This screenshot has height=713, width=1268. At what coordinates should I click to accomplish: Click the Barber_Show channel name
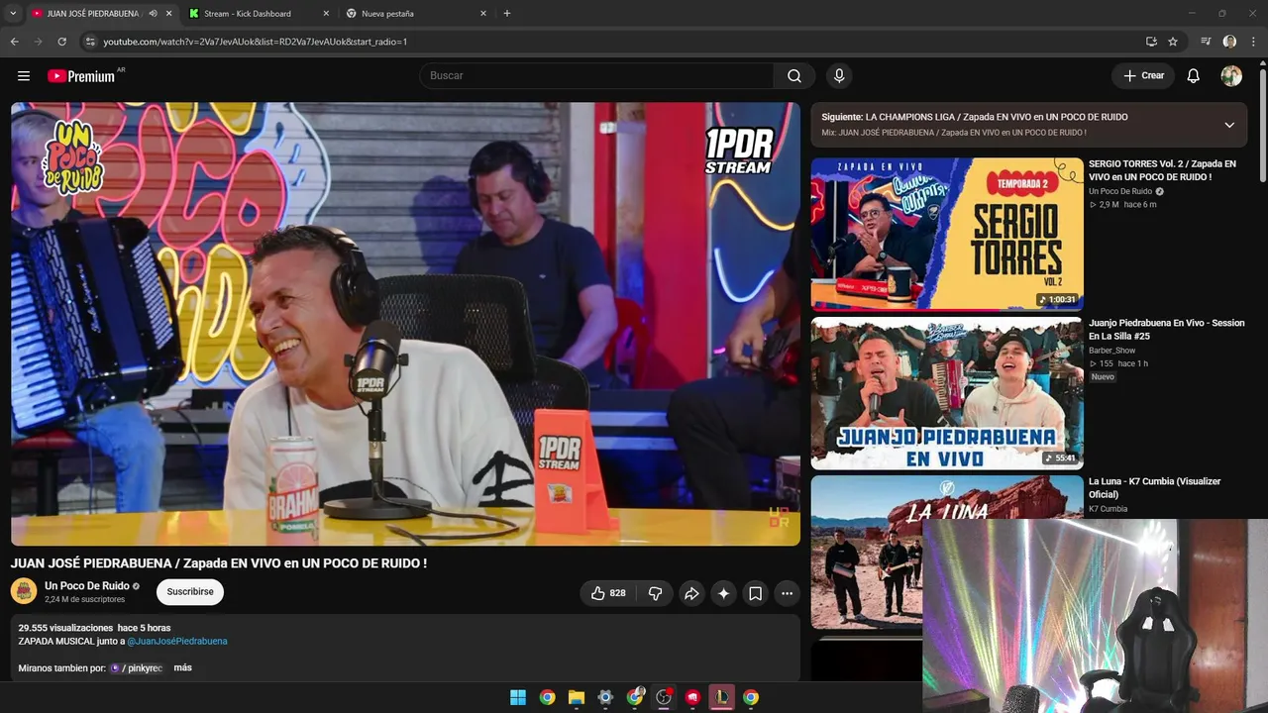[1112, 351]
